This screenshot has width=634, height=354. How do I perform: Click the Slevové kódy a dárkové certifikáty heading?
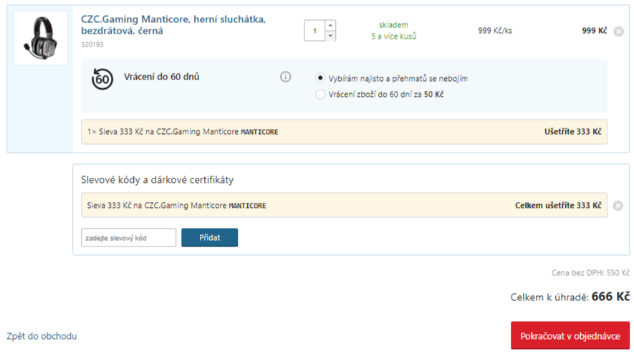pos(158,180)
